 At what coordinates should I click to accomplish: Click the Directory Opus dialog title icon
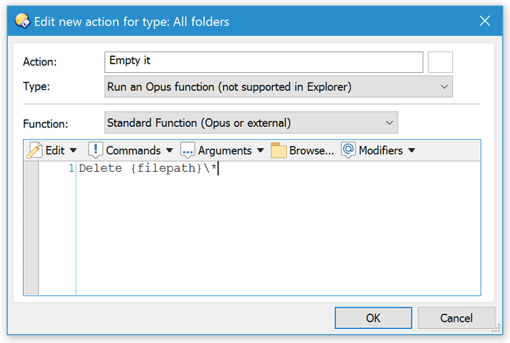point(22,21)
